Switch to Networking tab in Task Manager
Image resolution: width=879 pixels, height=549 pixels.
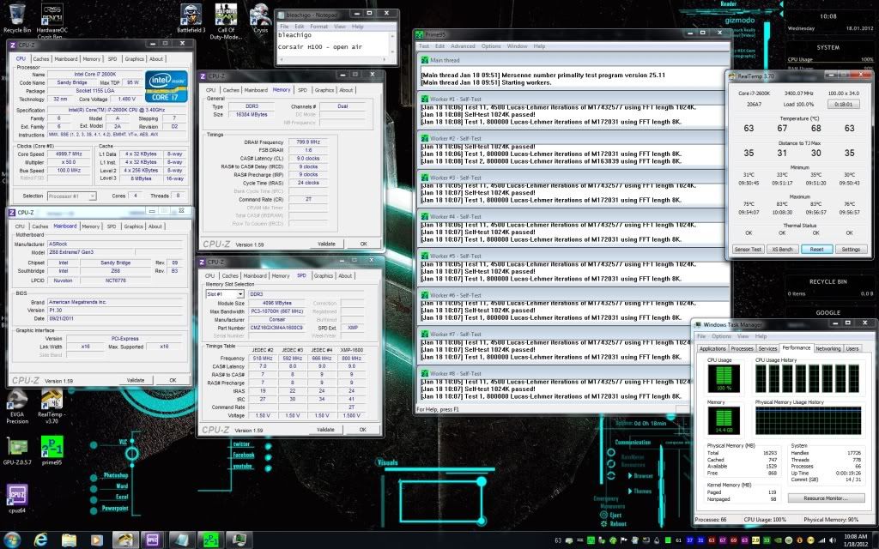(828, 348)
